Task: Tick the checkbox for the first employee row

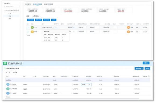Action: pyautogui.click(x=27, y=27)
